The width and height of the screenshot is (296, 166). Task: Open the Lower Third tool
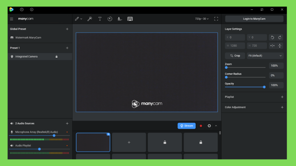coord(120,19)
